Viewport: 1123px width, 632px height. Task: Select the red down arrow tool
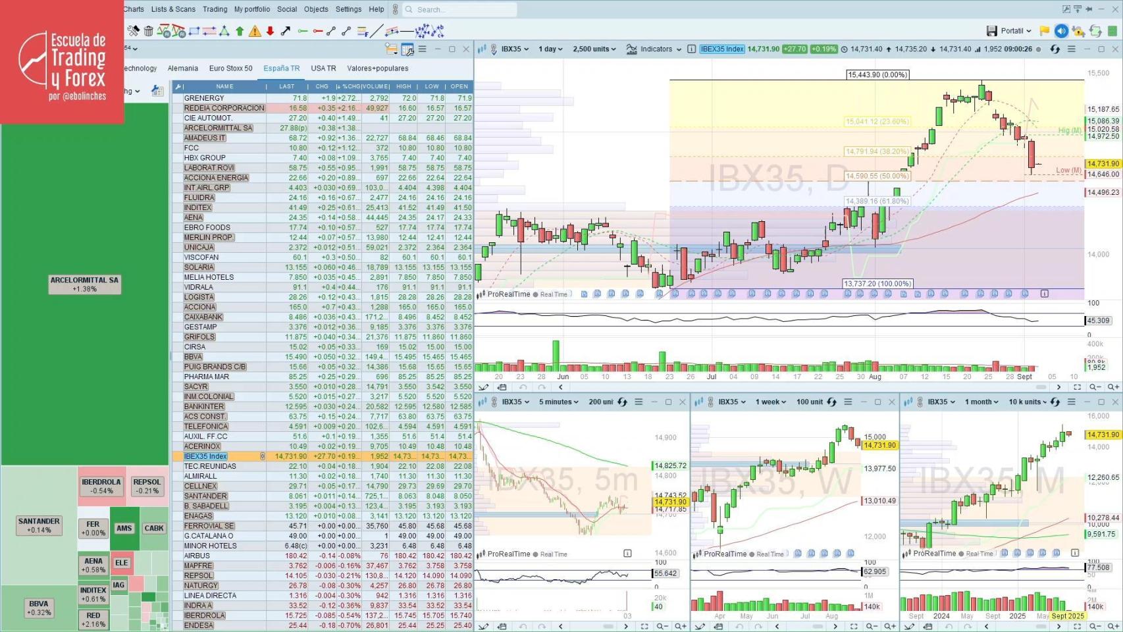pos(270,31)
